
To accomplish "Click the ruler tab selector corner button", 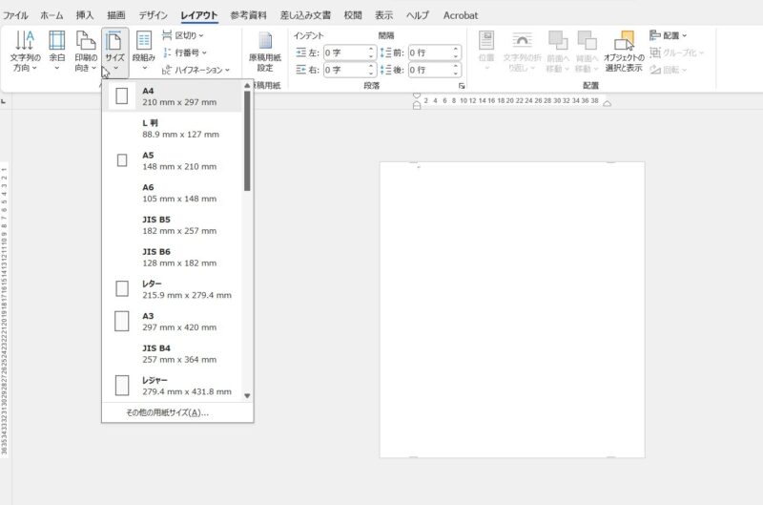I will pos(4,101).
